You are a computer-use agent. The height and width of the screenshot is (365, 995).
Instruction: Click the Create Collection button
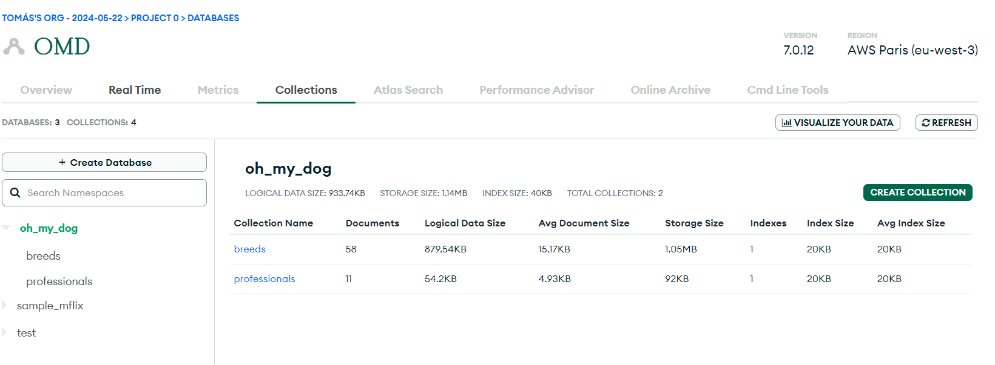click(917, 192)
